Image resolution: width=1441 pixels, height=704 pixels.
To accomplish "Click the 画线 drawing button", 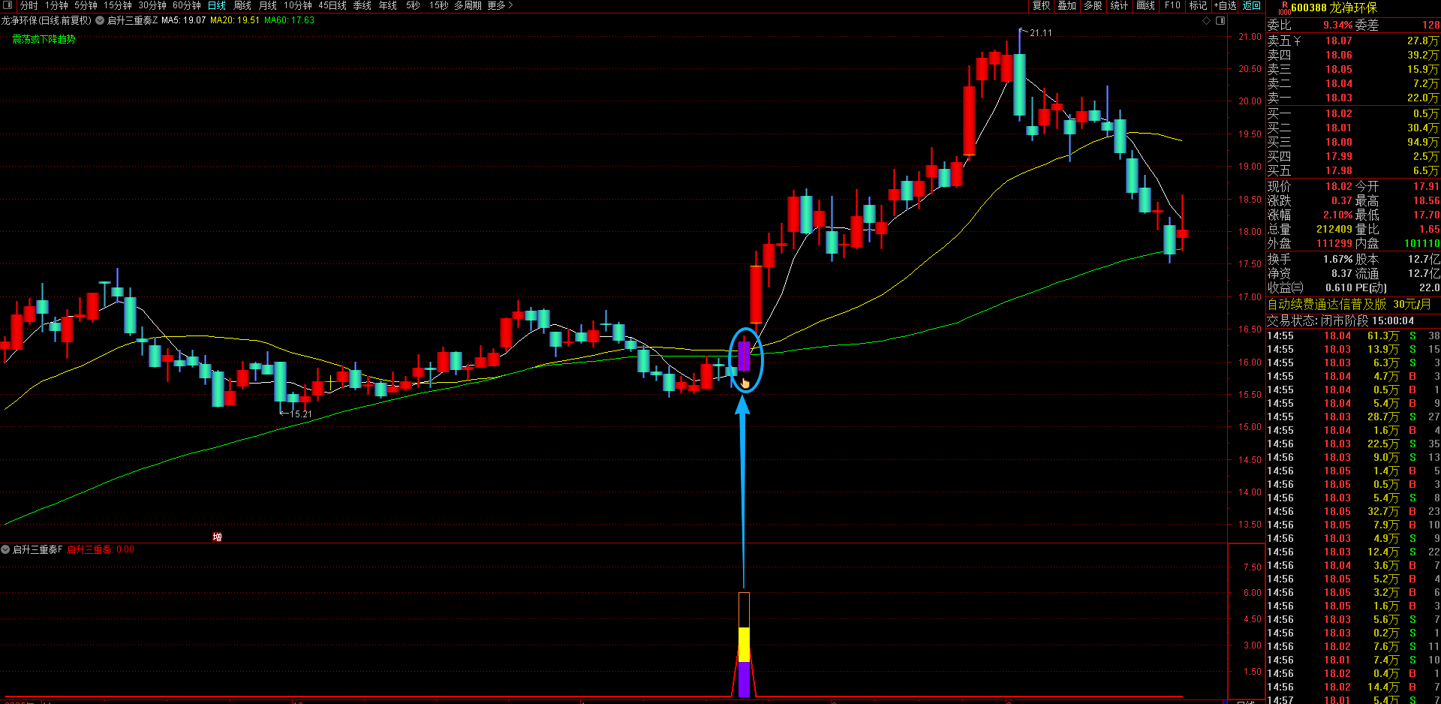I will coord(1146,5).
